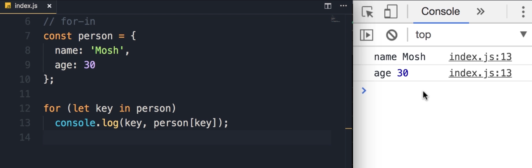Viewport: 532px width, 168px height.
Task: Click the code minimap preview
Action: click(336, 19)
